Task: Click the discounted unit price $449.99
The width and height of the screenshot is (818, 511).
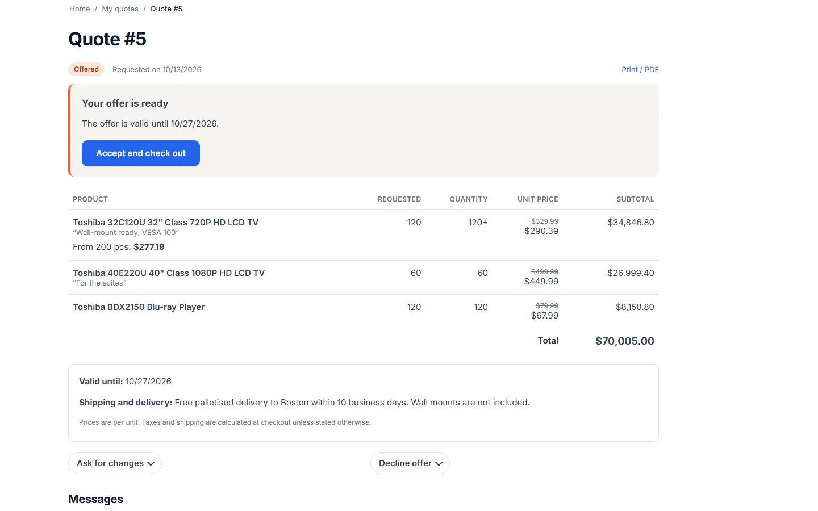Action: [x=541, y=281]
